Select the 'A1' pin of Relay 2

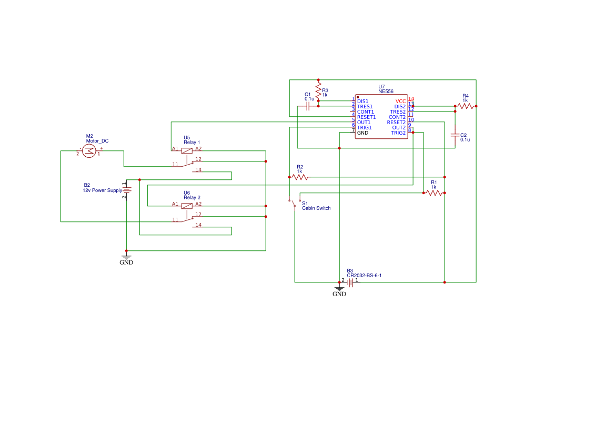tap(175, 204)
